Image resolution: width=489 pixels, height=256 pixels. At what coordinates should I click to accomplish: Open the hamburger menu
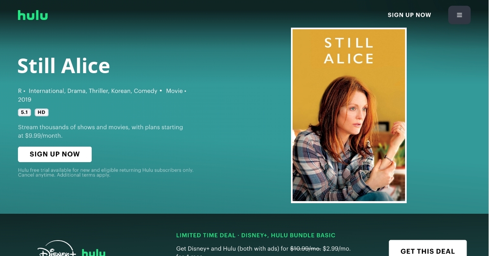tap(459, 15)
